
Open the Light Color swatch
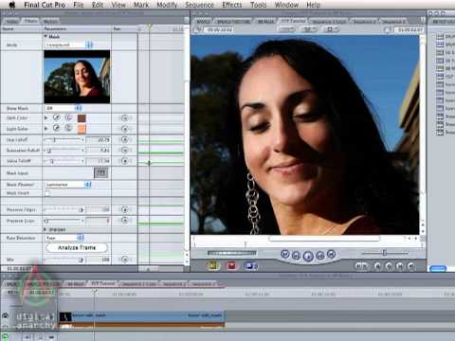(82, 129)
